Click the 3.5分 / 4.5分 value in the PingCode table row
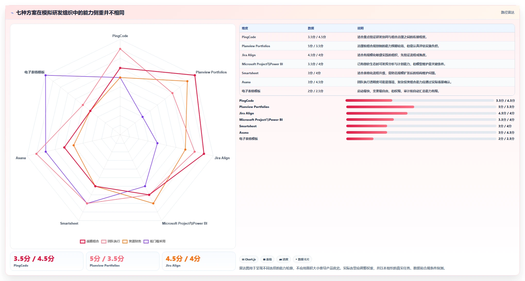Viewport: 525px width, 281px height. click(317, 37)
